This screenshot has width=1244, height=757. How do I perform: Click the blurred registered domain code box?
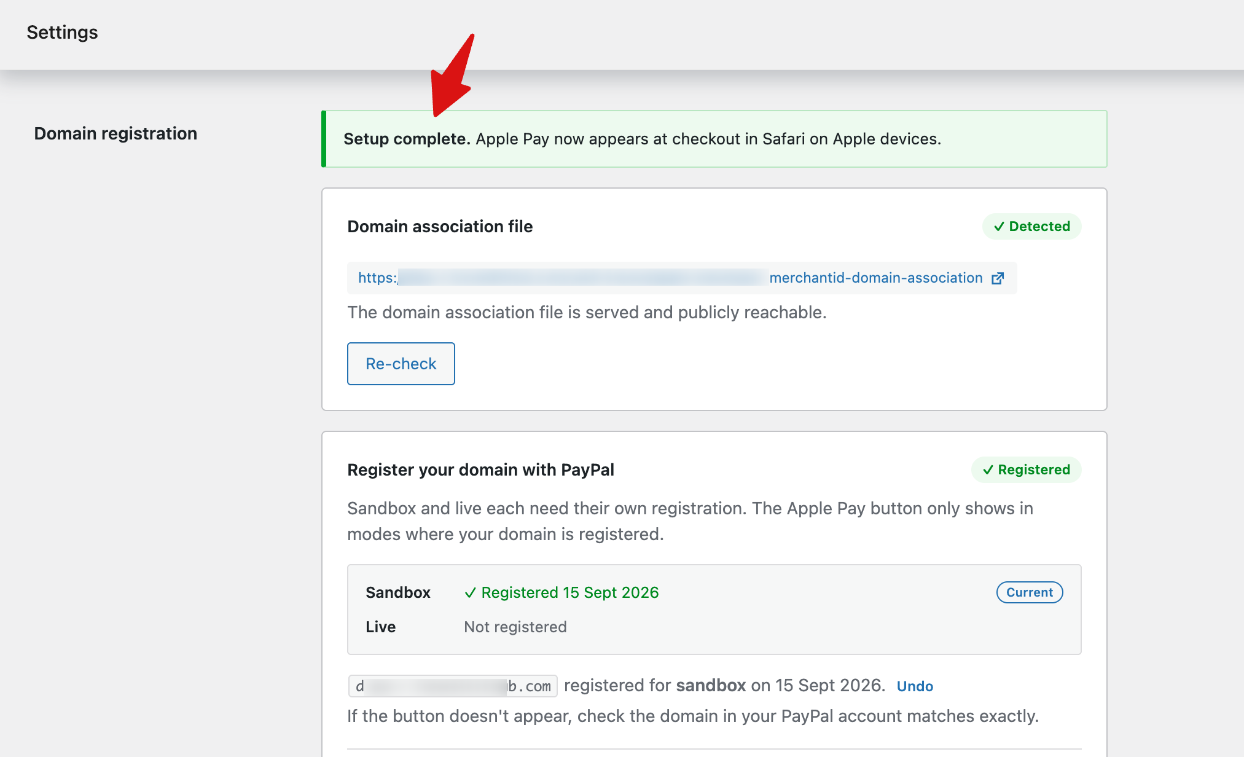(x=453, y=686)
